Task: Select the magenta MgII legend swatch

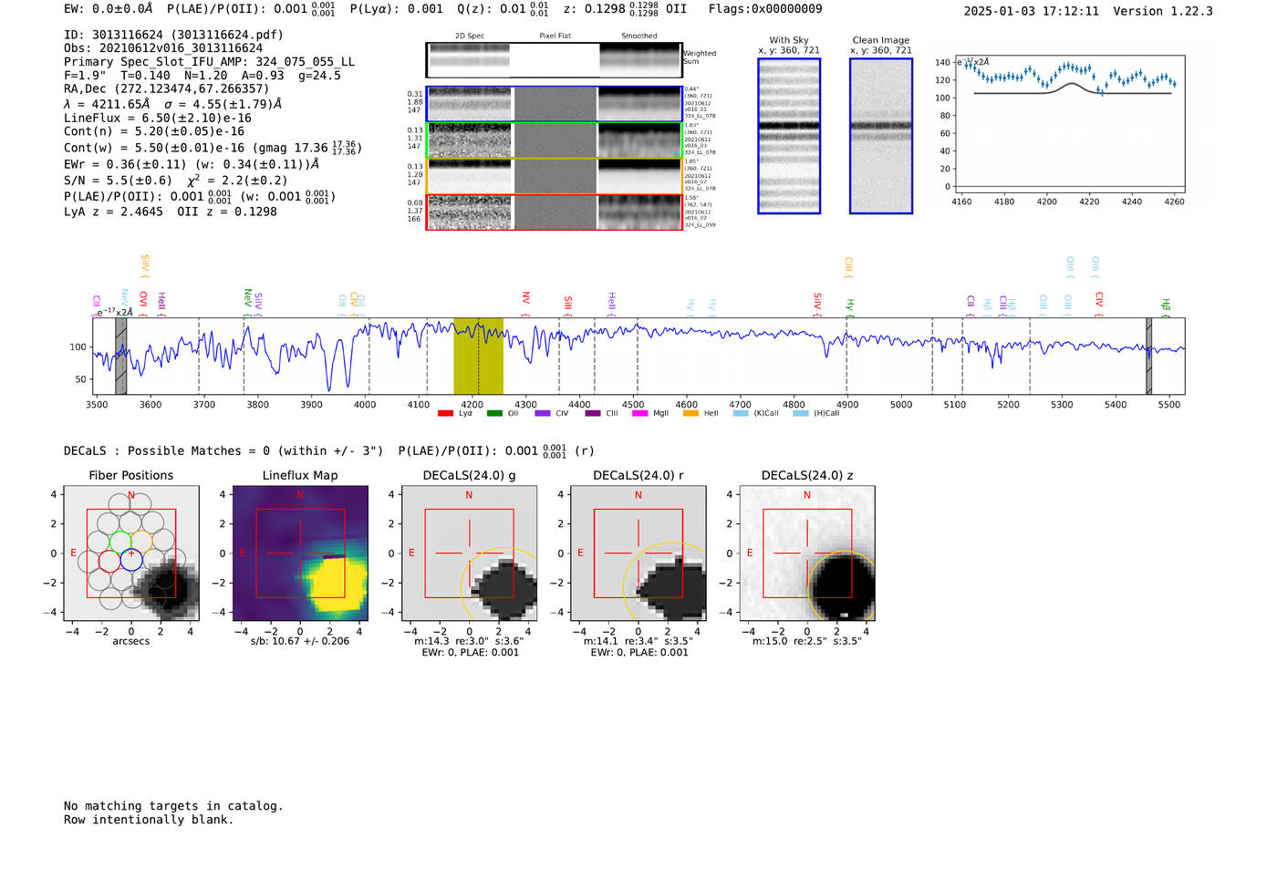Action: pos(639,413)
